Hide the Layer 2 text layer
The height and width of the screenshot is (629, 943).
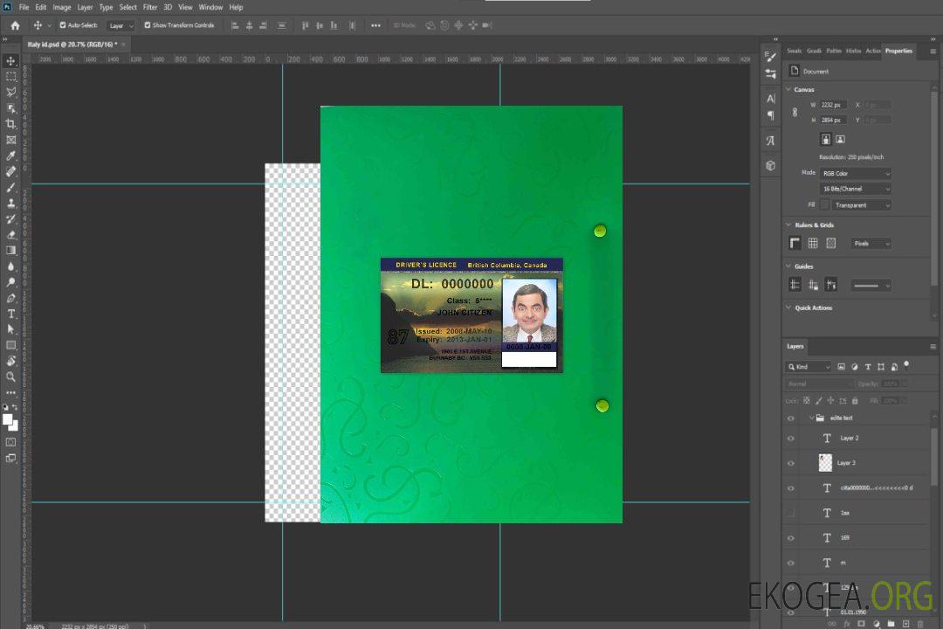(x=791, y=439)
